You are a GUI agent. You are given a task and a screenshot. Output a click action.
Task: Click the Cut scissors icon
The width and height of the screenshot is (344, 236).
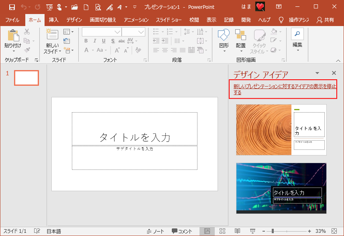pyautogui.click(x=27, y=32)
